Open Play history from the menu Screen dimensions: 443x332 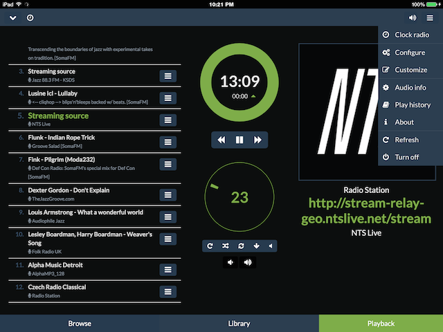coord(410,104)
